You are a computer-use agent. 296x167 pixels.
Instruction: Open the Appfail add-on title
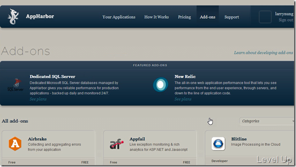pos(137,139)
